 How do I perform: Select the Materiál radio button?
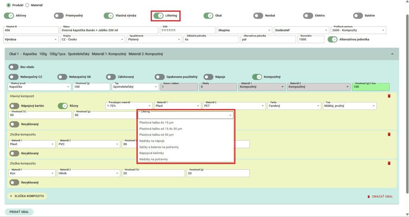[27, 5]
